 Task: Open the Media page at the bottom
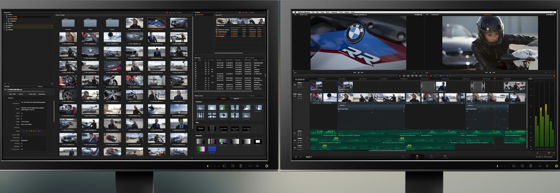tap(403, 156)
